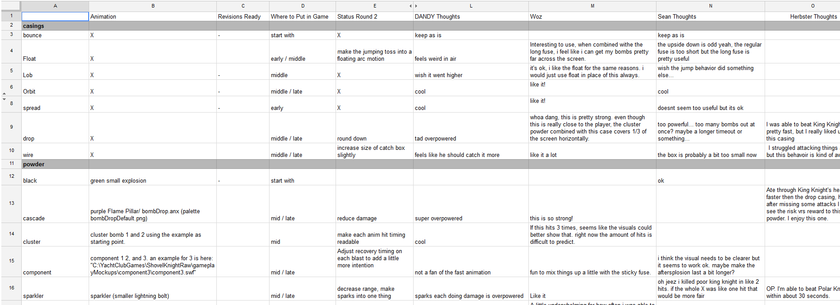Click the 'casings' section cell
This screenshot has width=840, height=305.
tap(55, 26)
